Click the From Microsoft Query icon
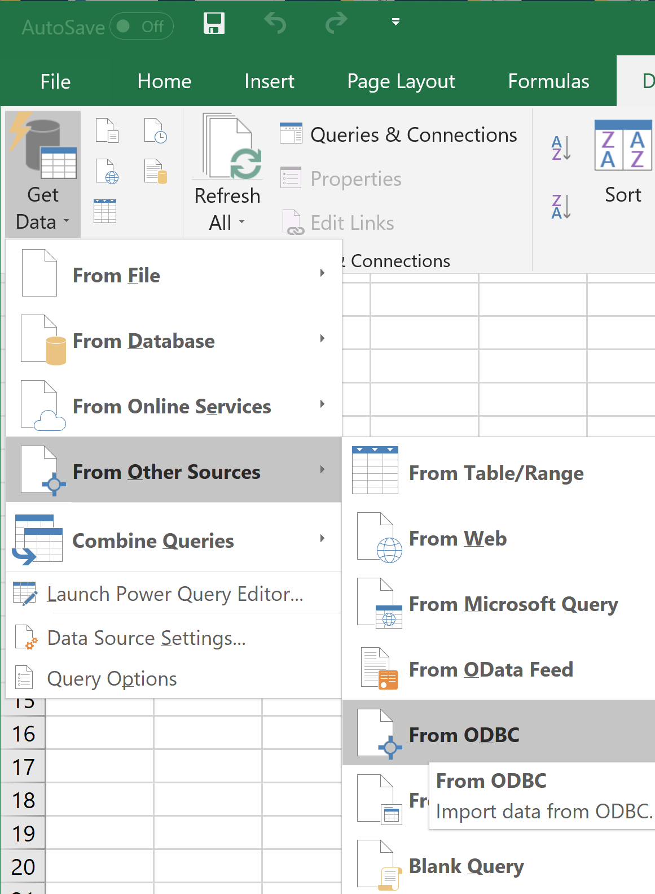The height and width of the screenshot is (894, 655). [379, 603]
